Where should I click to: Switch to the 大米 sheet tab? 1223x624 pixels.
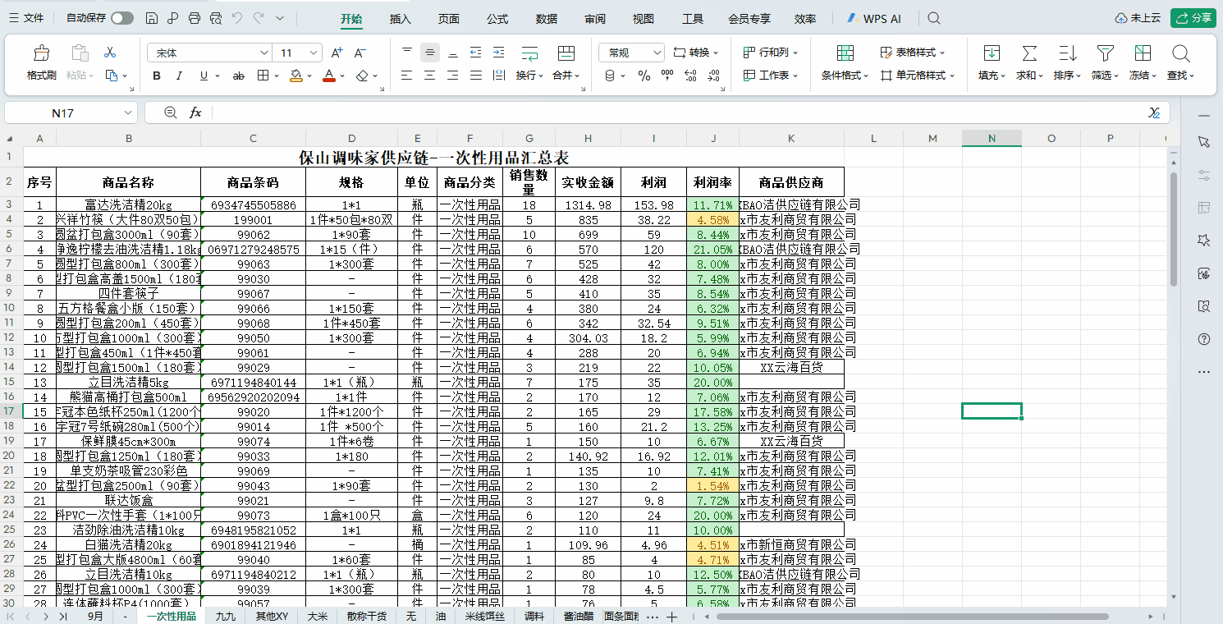pos(317,616)
